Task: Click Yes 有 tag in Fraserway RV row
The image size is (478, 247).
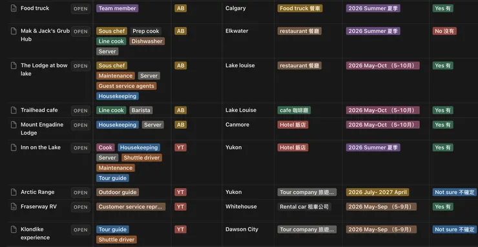Action: pos(443,207)
